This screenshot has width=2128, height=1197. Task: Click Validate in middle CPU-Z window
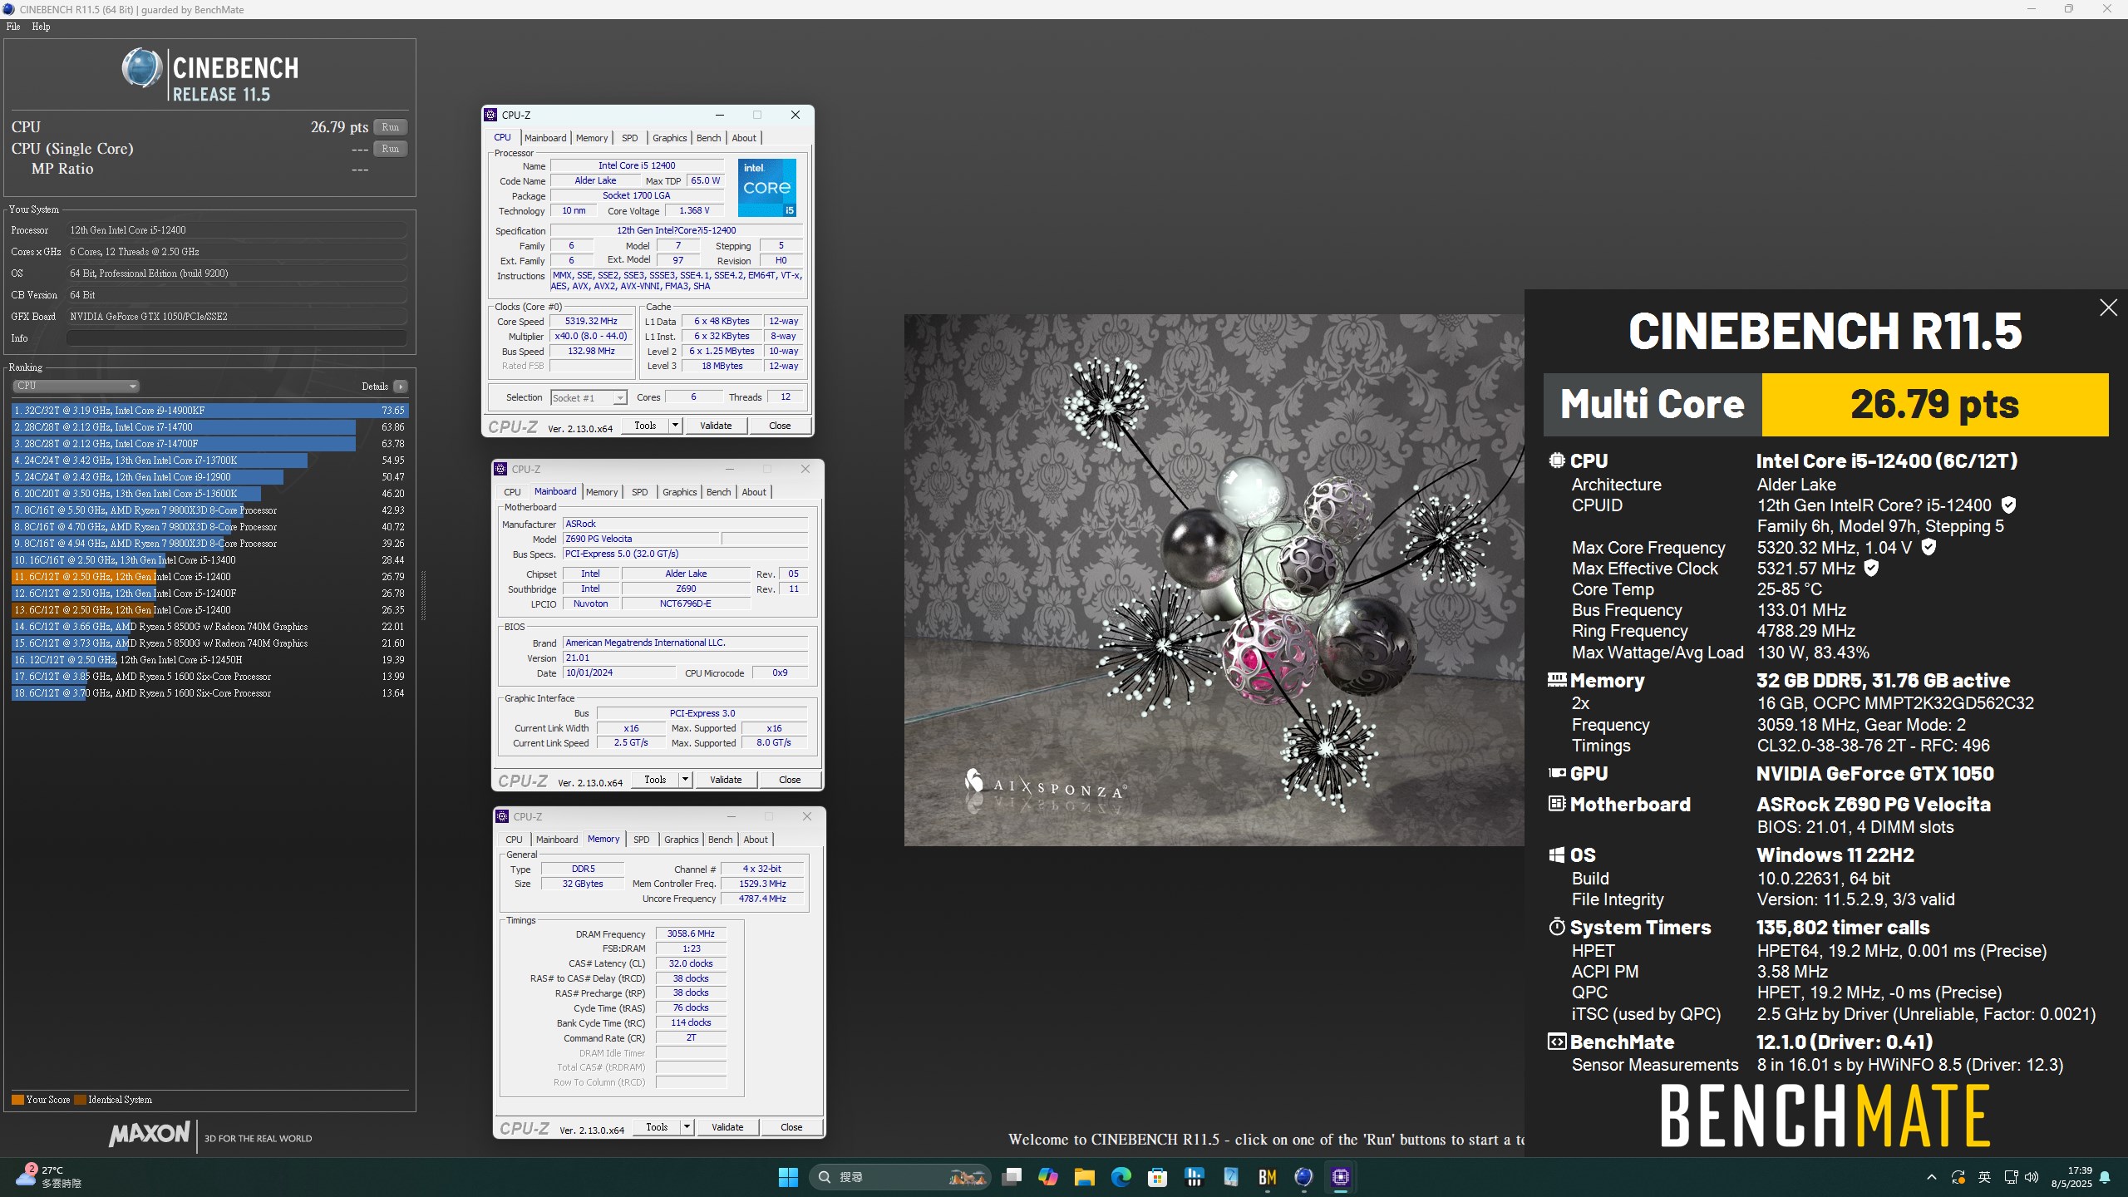point(726,780)
